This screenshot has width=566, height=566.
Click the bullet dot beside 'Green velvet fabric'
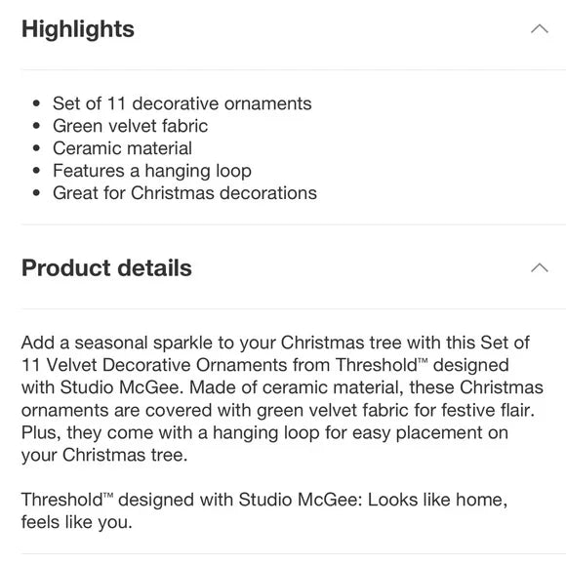coord(36,126)
